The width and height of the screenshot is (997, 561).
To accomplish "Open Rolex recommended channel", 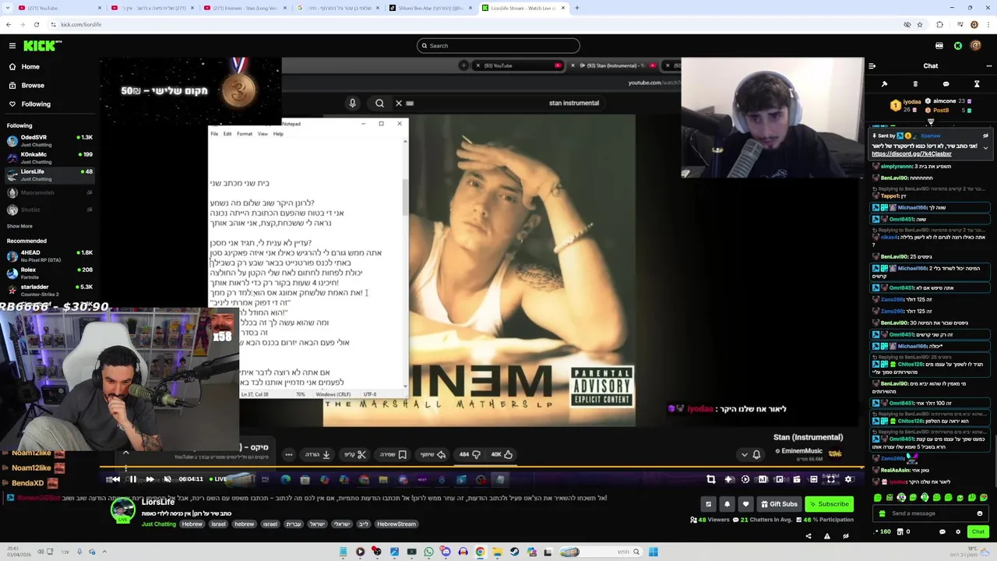I will 50,273.
